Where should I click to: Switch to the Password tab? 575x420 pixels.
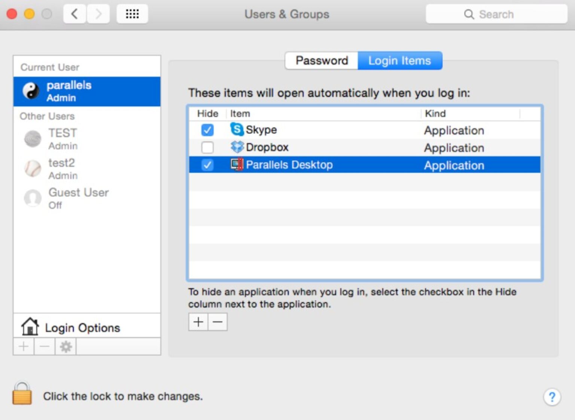tap(321, 60)
